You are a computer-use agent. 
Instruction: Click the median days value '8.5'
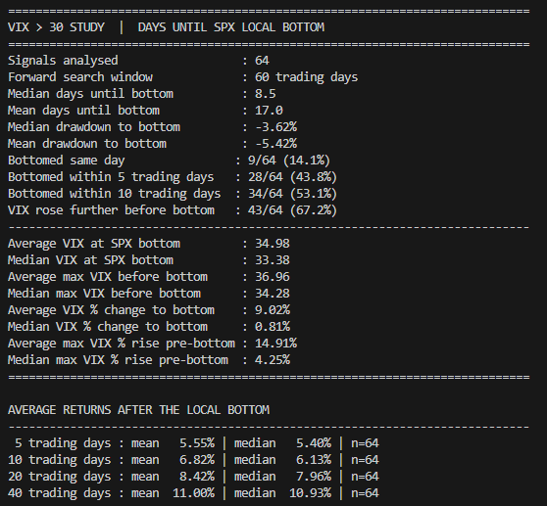click(265, 94)
